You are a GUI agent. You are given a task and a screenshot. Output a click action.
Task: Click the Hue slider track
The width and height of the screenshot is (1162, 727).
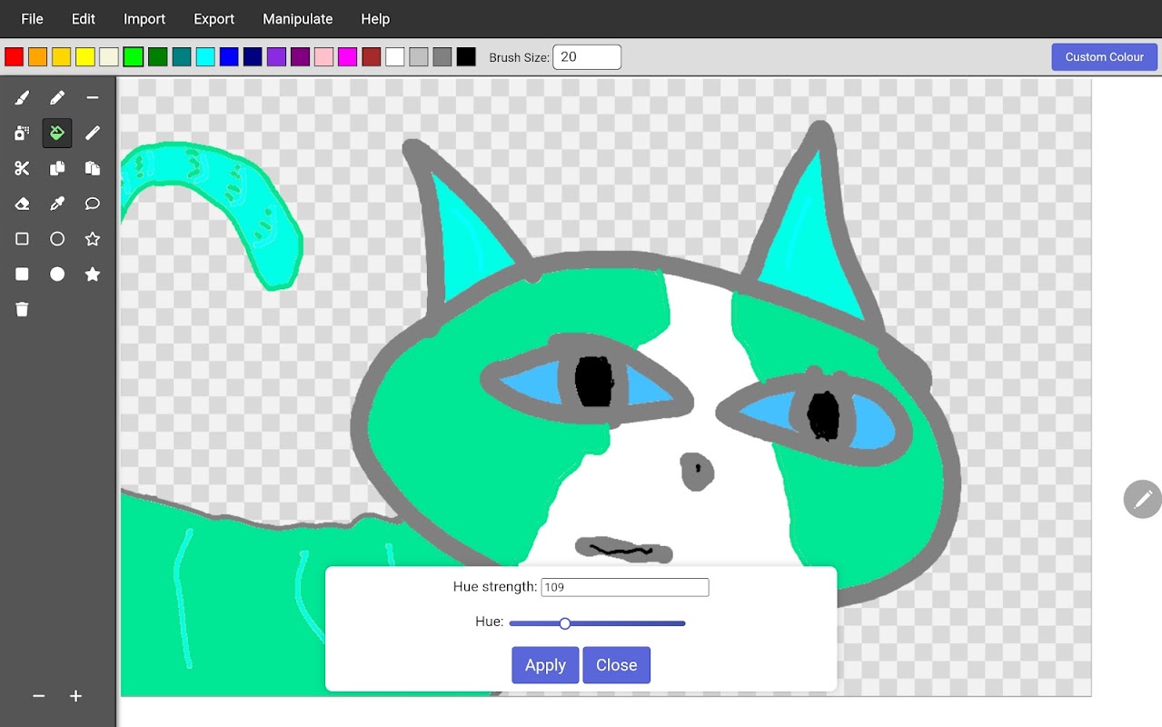[597, 623]
